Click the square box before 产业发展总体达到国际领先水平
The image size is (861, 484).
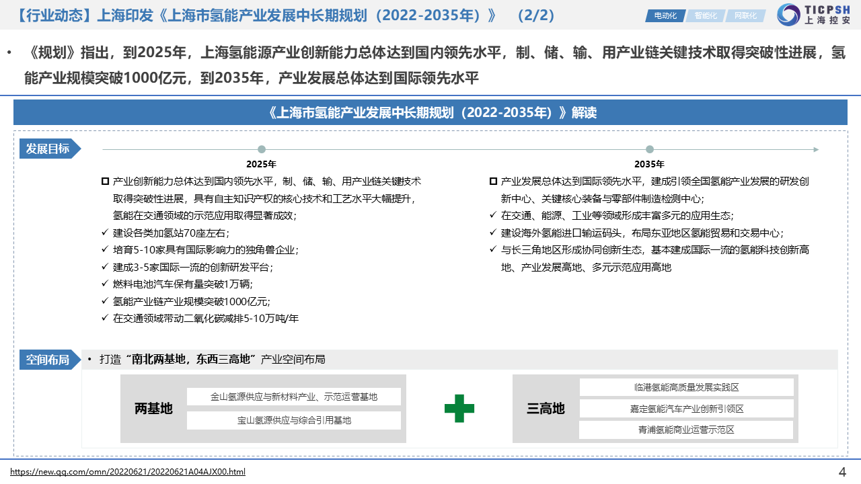pyautogui.click(x=494, y=182)
